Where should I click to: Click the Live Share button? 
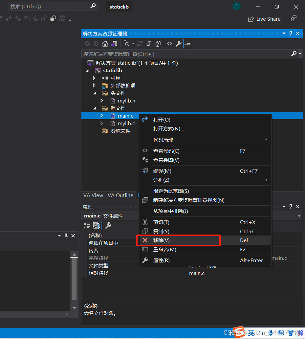pos(264,19)
